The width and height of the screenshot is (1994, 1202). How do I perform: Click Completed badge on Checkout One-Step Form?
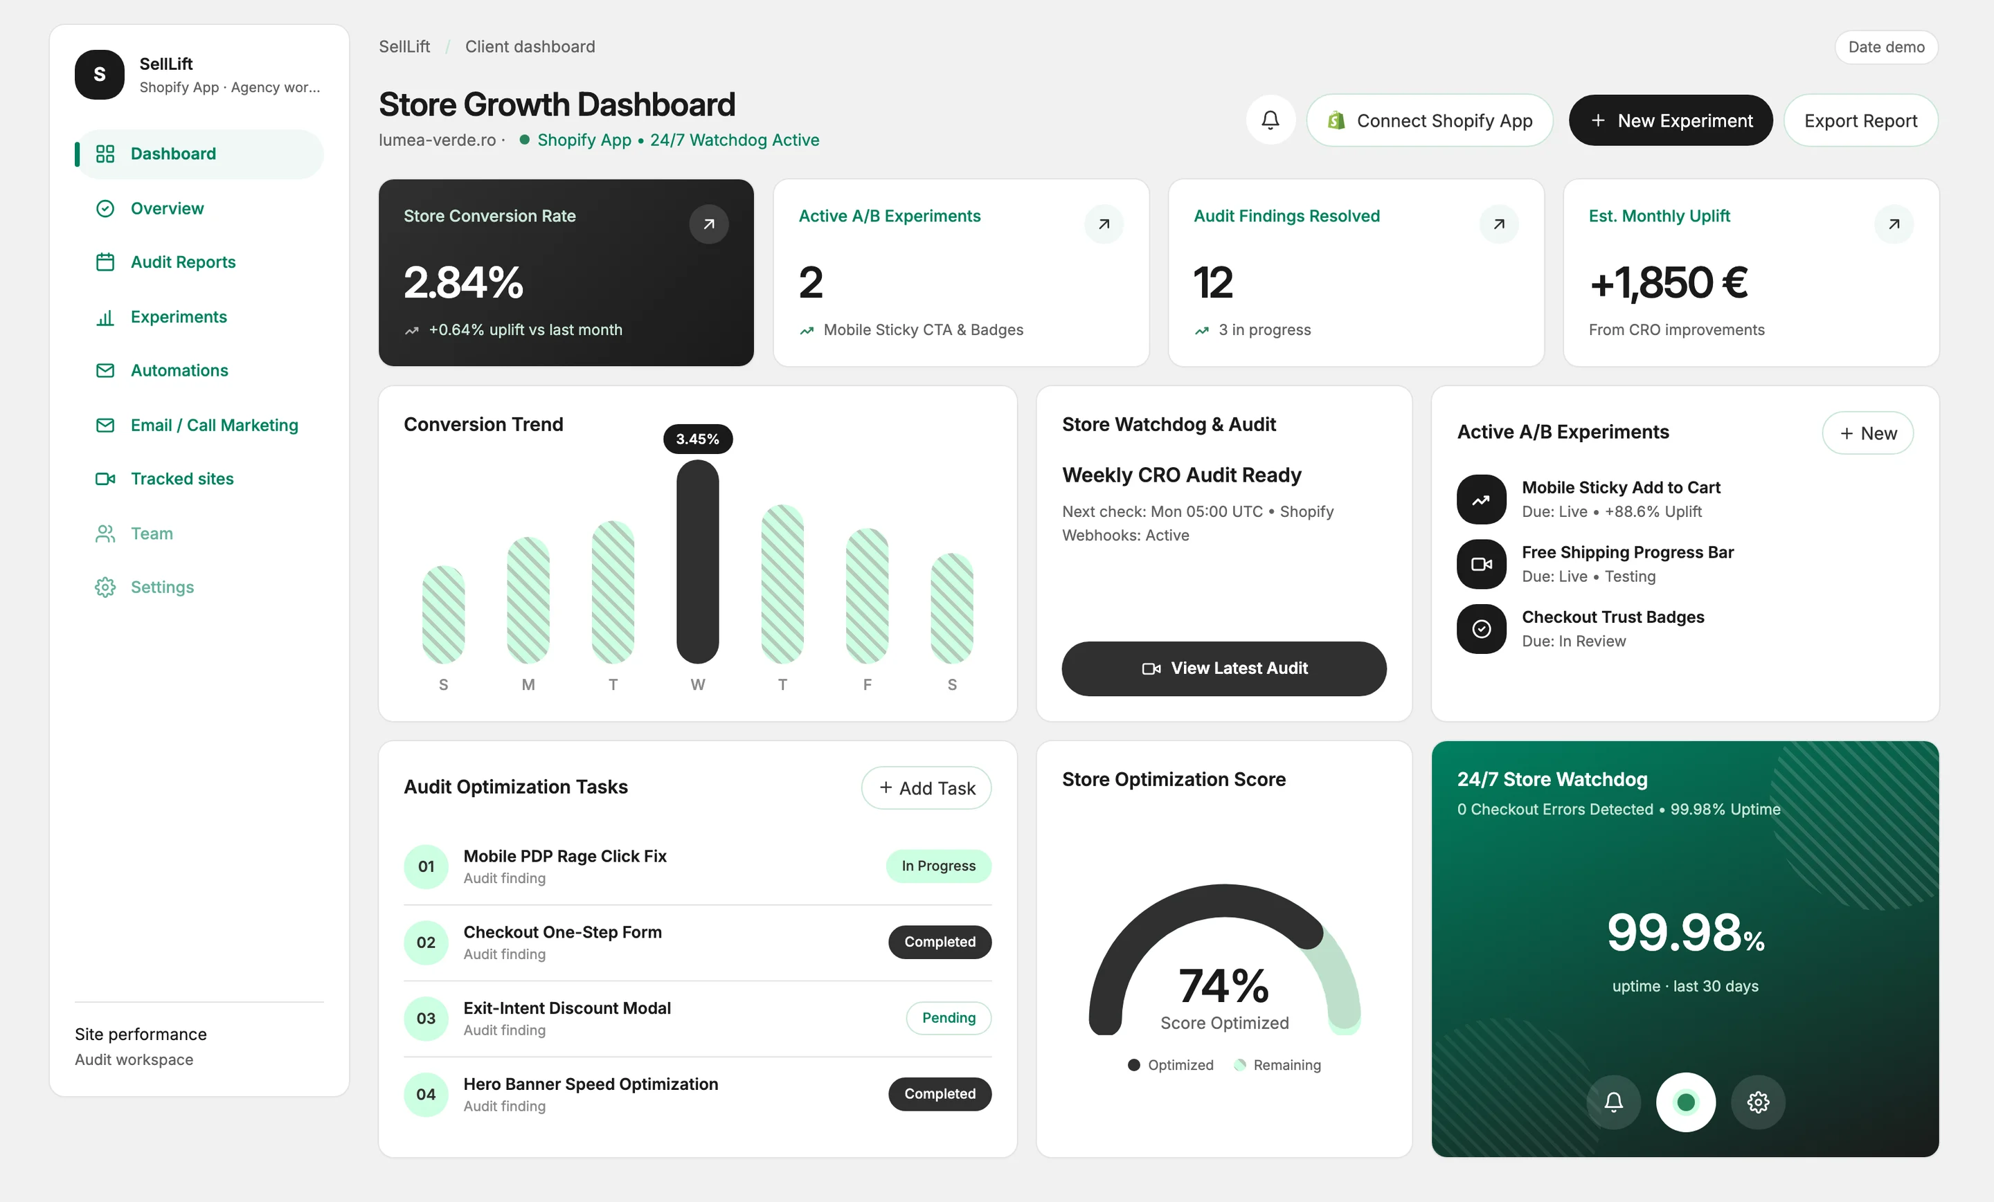940,942
